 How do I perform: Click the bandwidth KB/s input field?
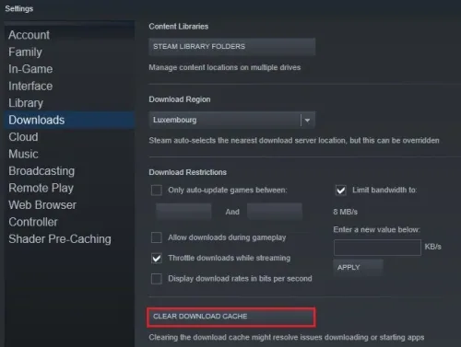tap(377, 248)
